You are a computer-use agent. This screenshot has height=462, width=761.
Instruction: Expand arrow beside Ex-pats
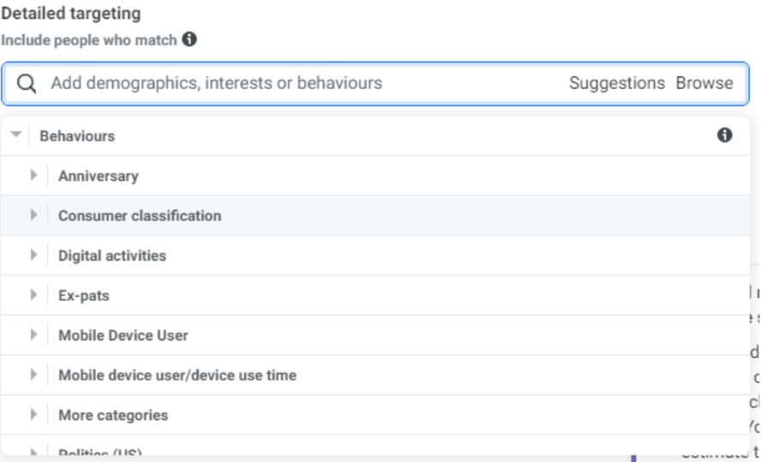34,295
